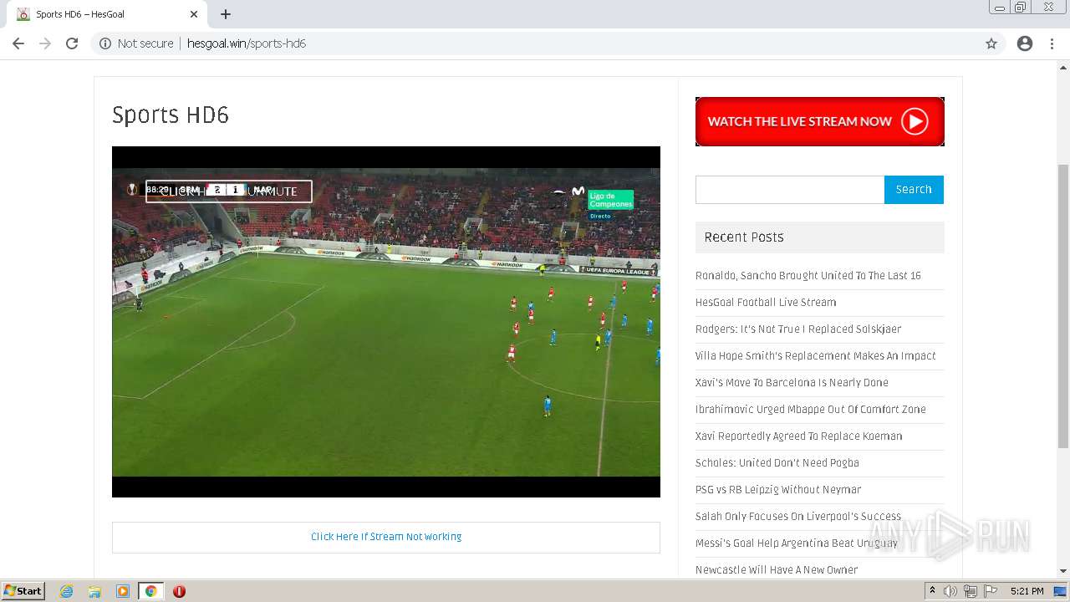Open Ibrahimovic Urged Mbappe post
The width and height of the screenshot is (1070, 602).
[811, 409]
